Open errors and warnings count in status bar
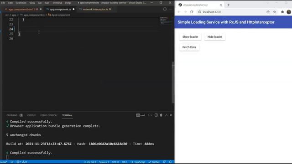 click(21, 162)
